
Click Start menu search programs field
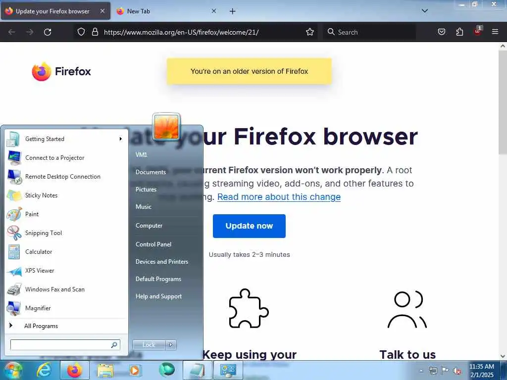(x=65, y=345)
